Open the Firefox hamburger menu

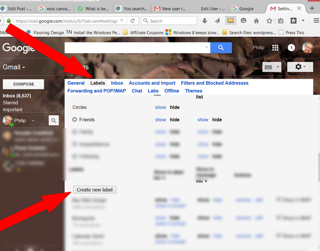click(x=316, y=21)
